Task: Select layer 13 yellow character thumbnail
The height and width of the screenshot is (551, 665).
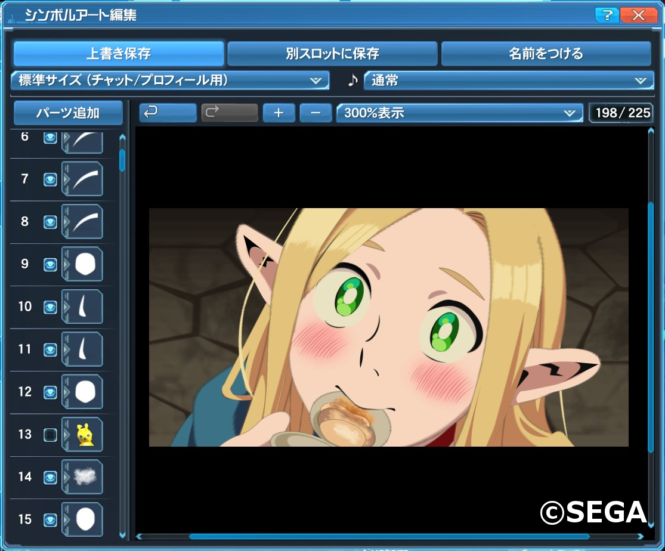Action: [x=83, y=434]
